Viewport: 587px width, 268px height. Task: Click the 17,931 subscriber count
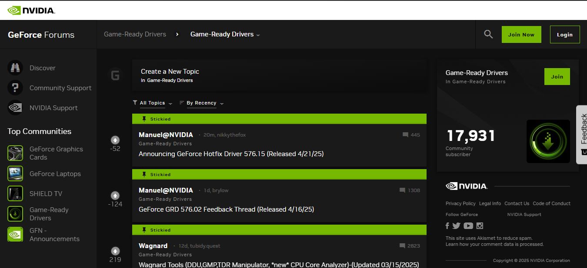click(471, 136)
